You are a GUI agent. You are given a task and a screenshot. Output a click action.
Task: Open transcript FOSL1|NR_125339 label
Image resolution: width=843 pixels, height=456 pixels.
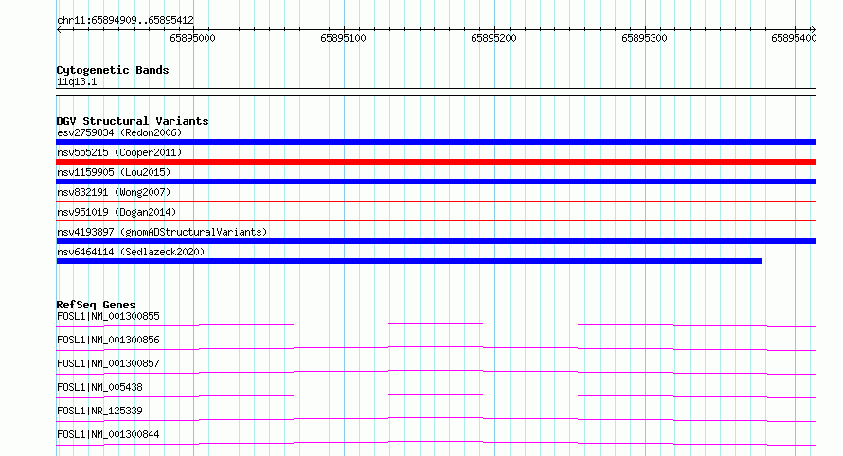click(x=99, y=411)
